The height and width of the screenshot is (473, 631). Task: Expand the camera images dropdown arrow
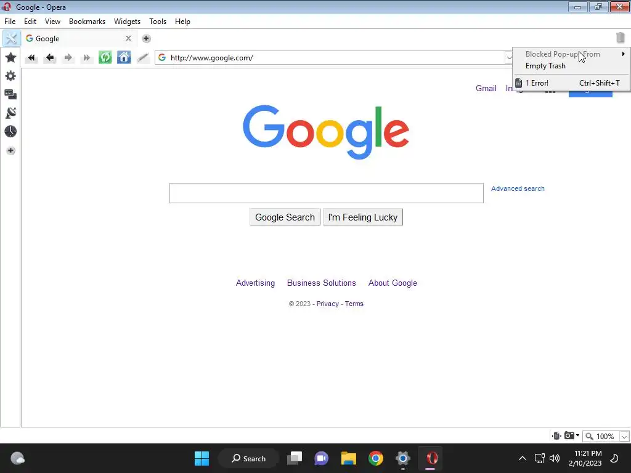(x=578, y=435)
